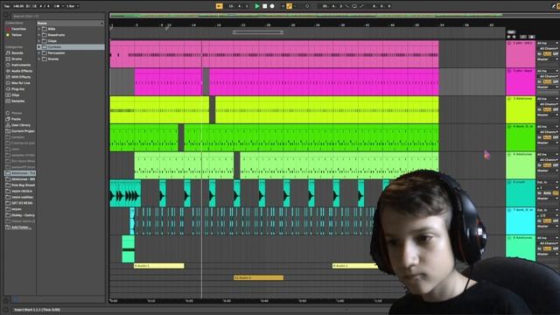This screenshot has width=560, height=315.
Task: Click the loop brace in the scrub area
Action: coord(258,32)
